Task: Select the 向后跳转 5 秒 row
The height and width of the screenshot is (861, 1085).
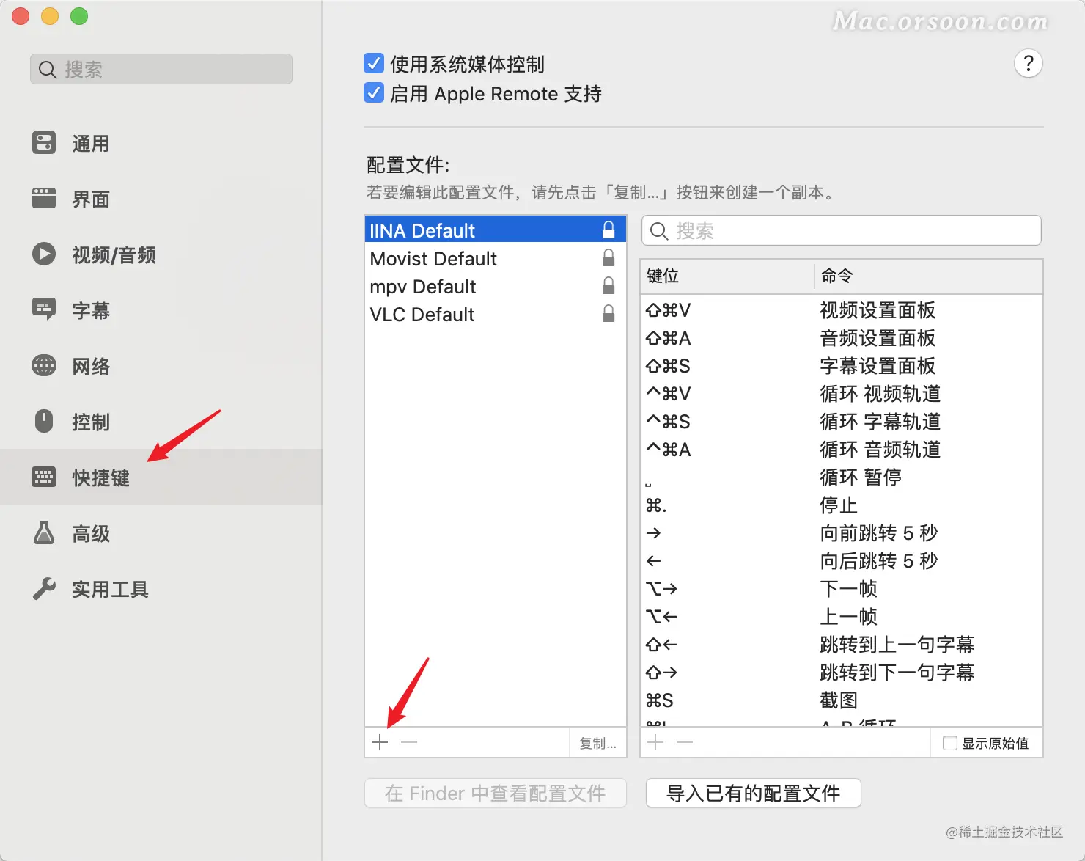Action: pos(842,561)
